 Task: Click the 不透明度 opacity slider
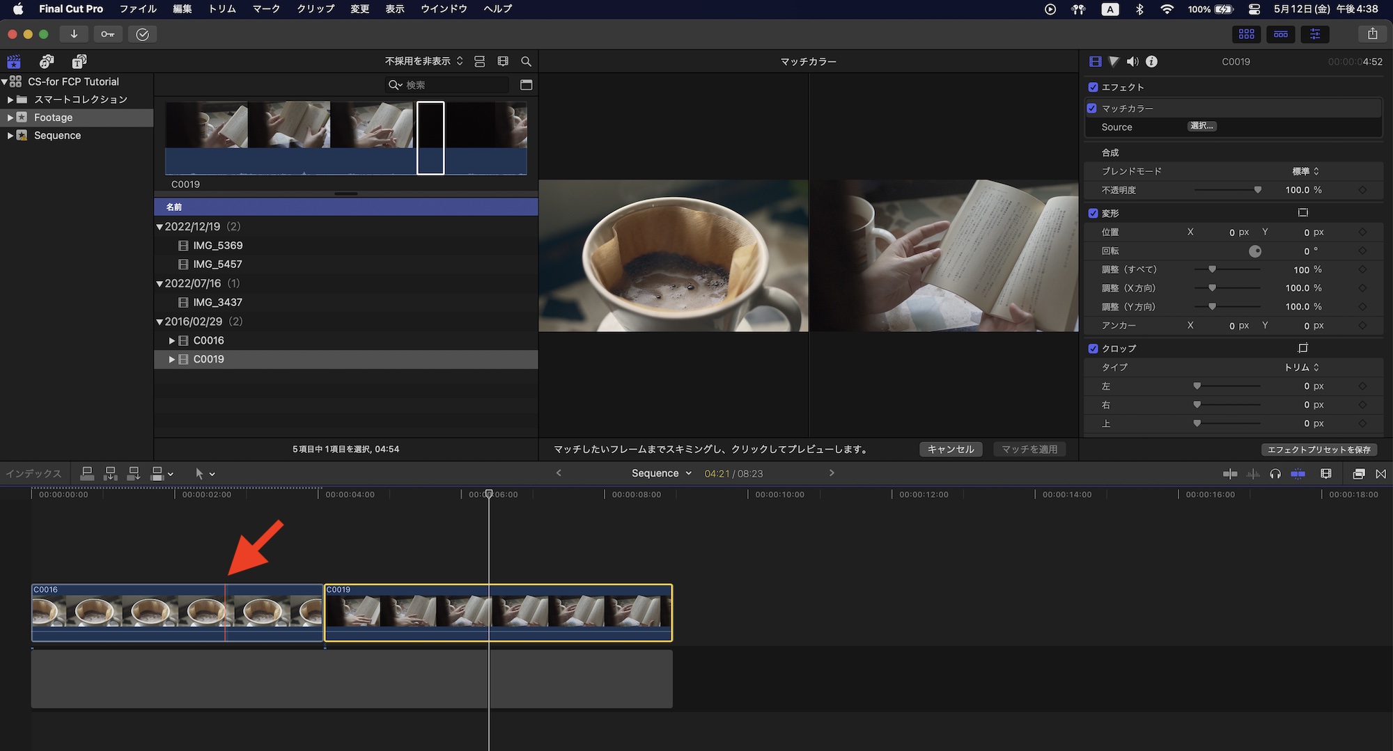click(1227, 190)
